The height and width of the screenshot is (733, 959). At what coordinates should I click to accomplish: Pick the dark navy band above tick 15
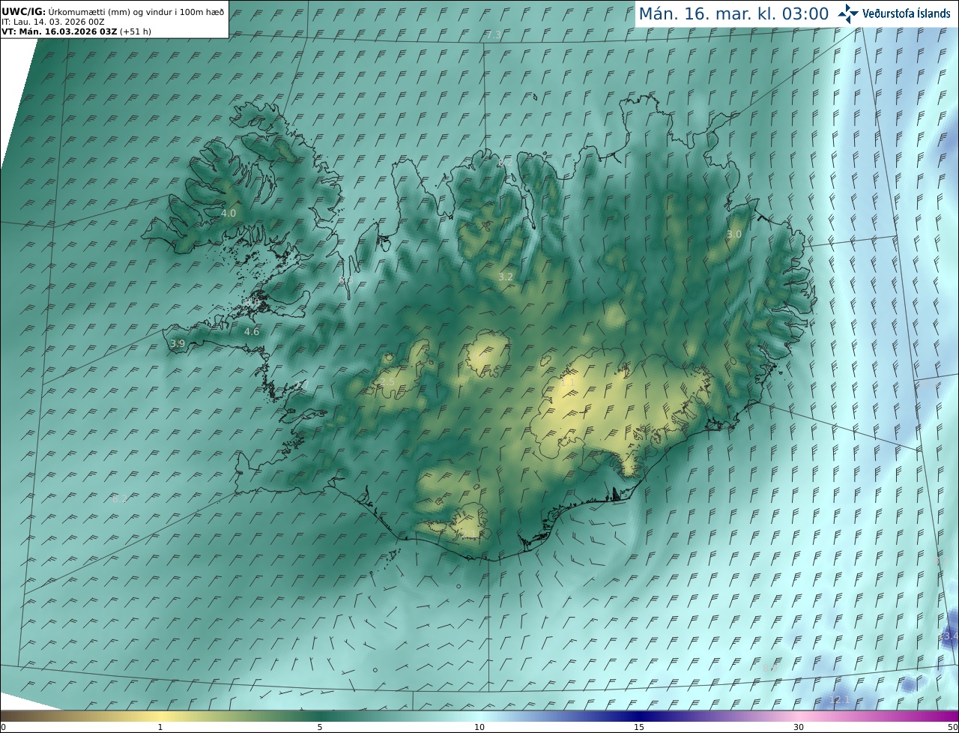(x=639, y=716)
